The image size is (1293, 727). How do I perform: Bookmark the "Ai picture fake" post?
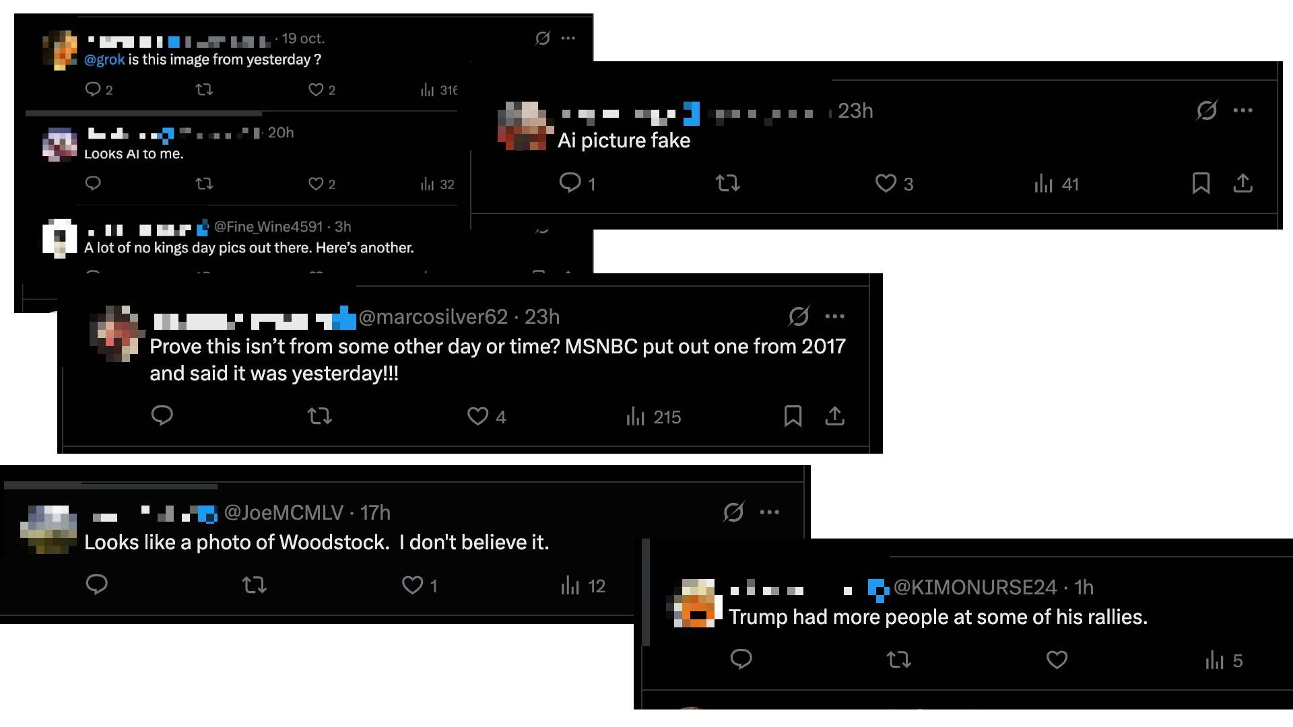tap(1201, 183)
